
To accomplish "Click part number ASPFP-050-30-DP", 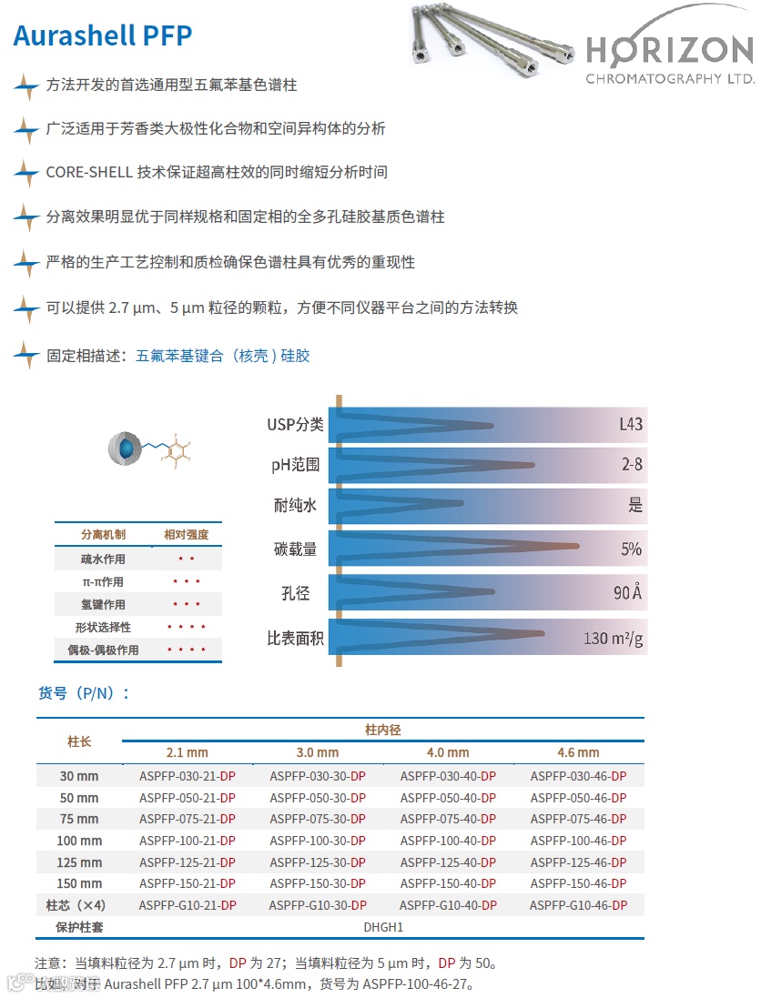I will tap(318, 798).
